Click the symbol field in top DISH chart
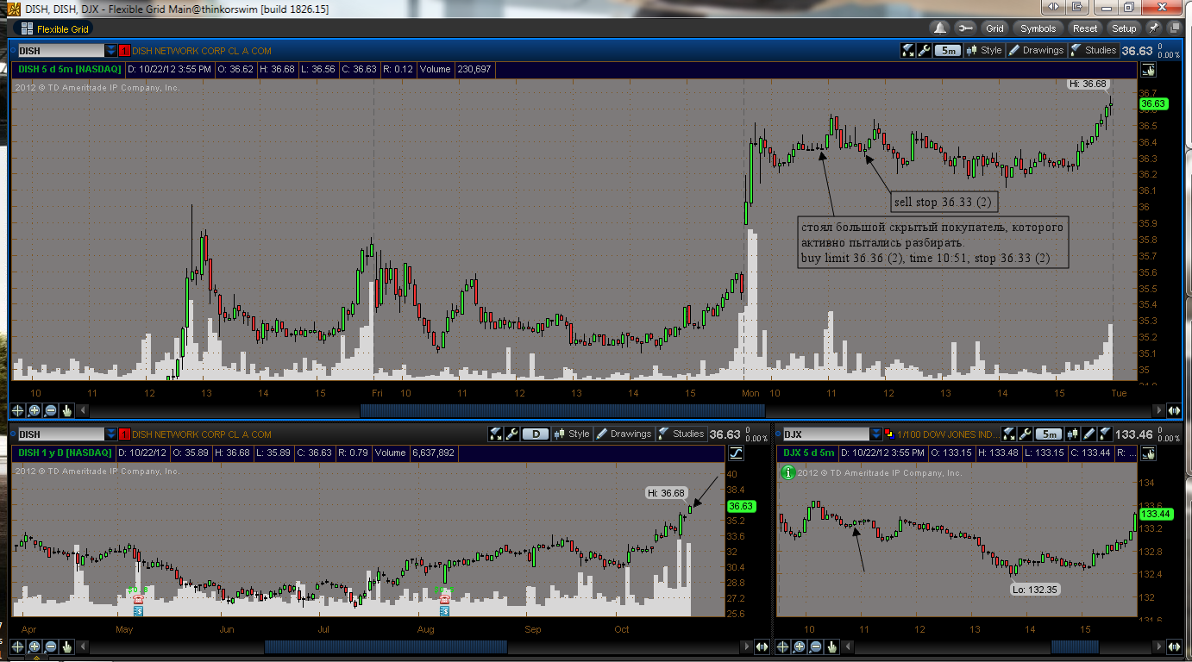This screenshot has height=662, width=1192. (60, 50)
